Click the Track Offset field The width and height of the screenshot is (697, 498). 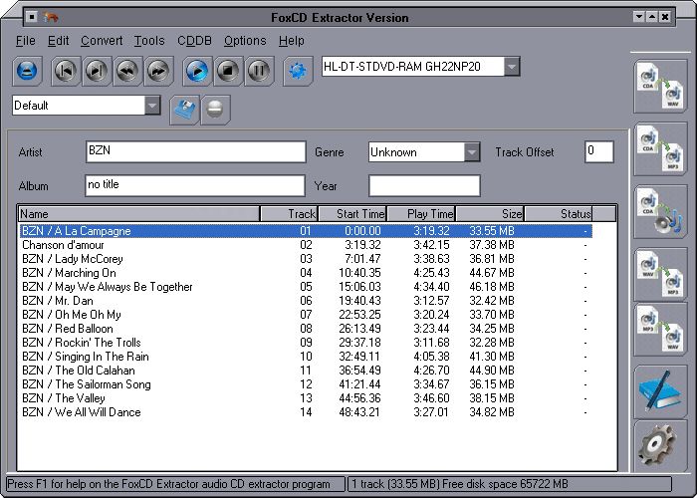click(599, 151)
